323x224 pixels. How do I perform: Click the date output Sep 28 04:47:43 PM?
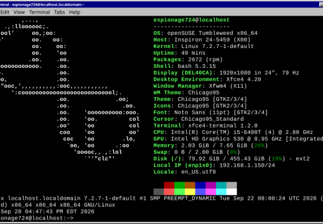(47, 212)
